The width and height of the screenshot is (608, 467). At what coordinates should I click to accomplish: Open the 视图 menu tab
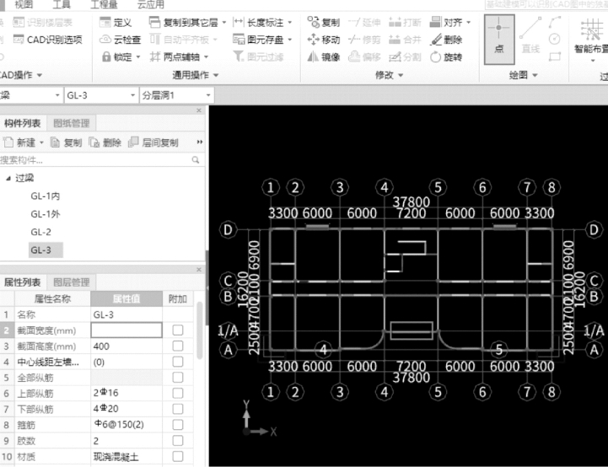click(24, 5)
